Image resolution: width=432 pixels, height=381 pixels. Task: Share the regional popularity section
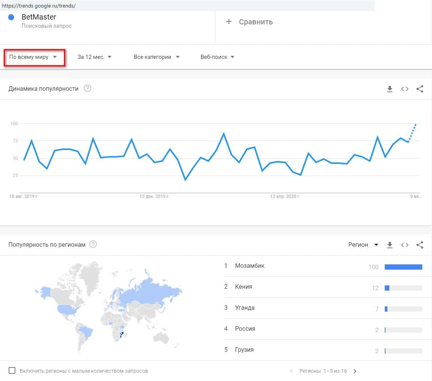click(420, 245)
